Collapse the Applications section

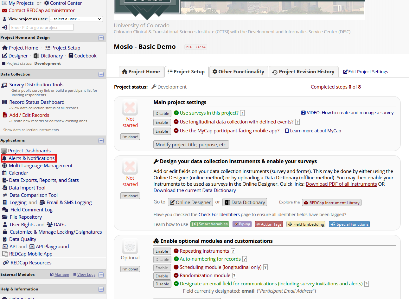click(101, 141)
